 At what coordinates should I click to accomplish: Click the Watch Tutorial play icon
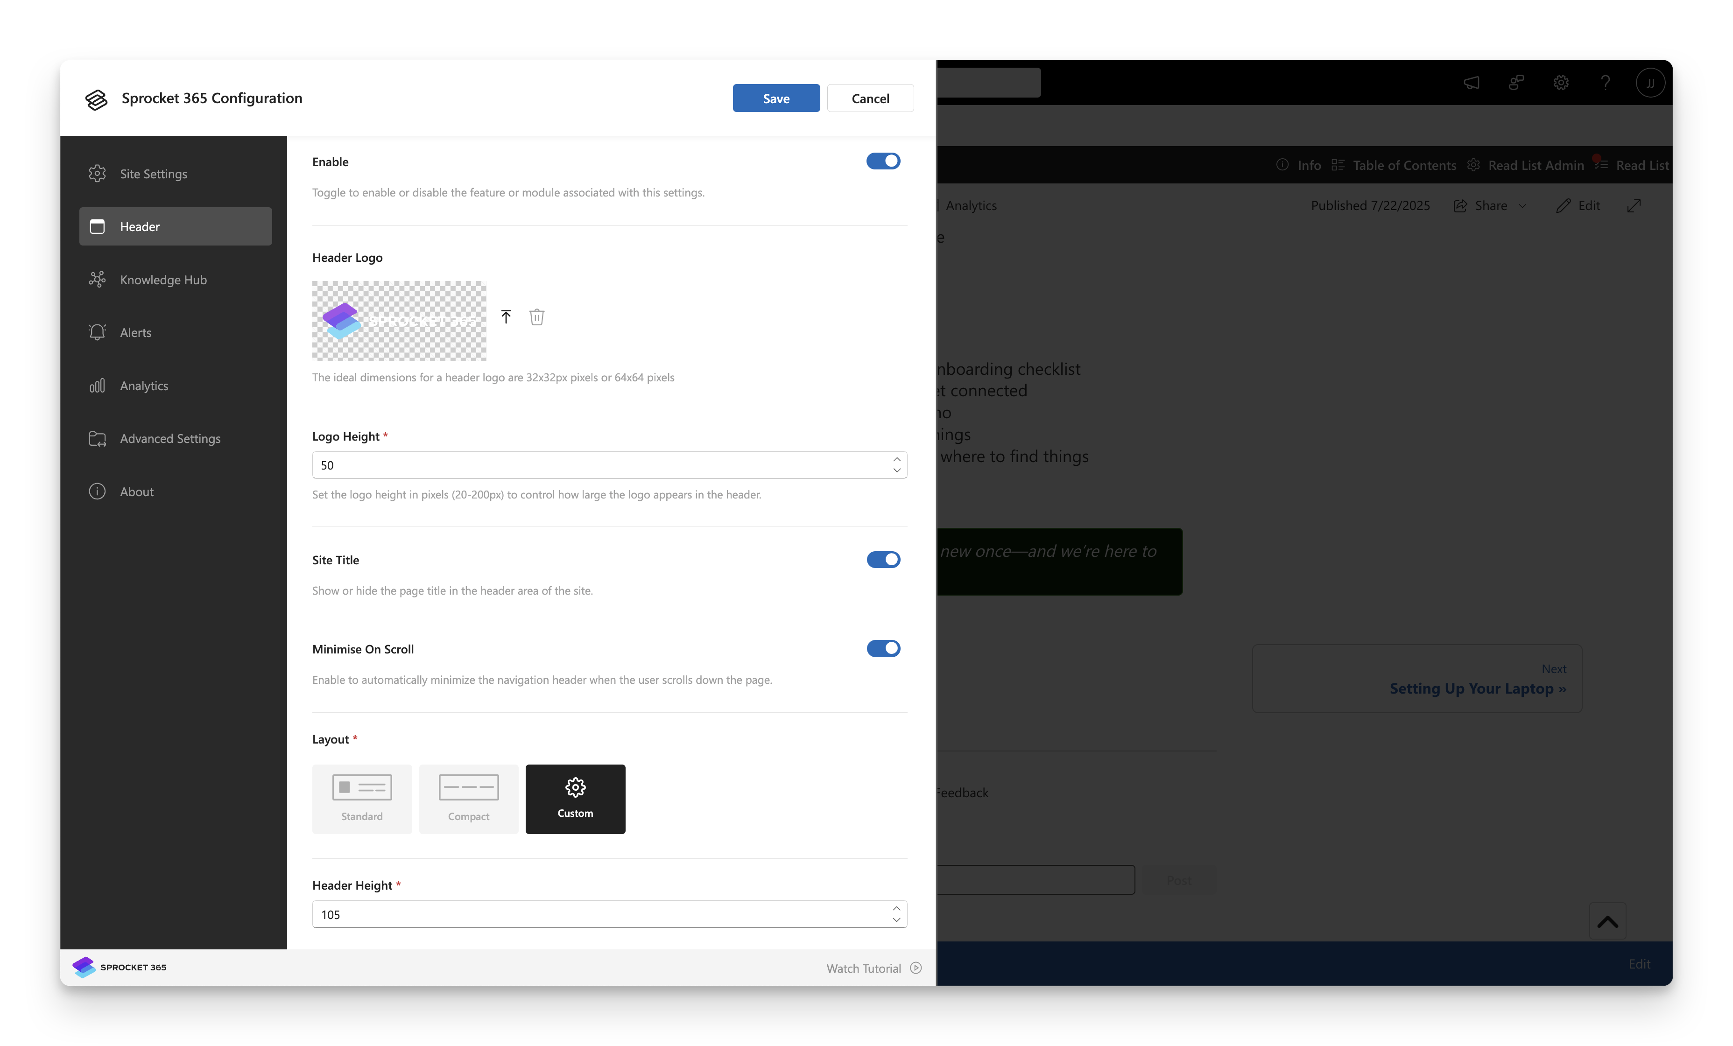pyautogui.click(x=916, y=968)
